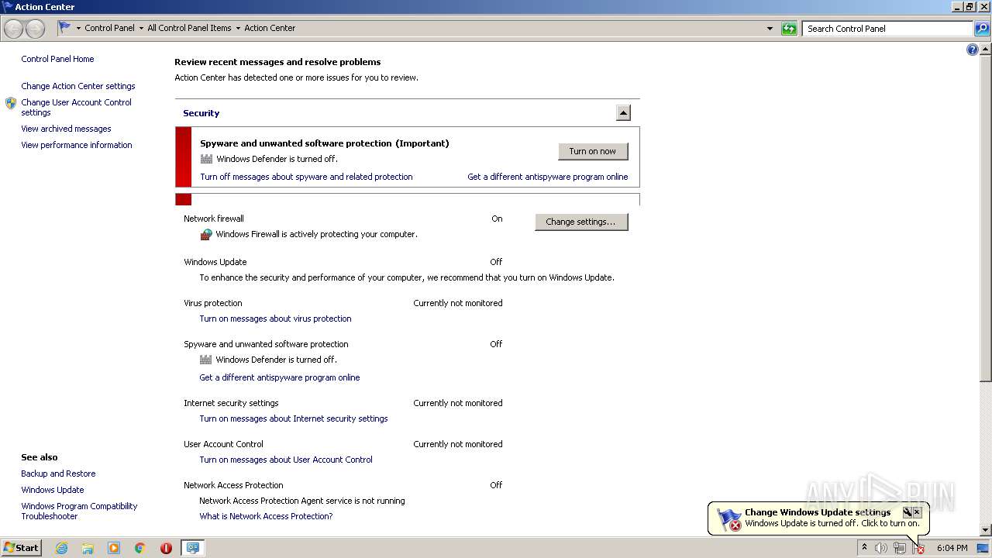
Task: Open notification options wrench icon
Action: coord(907,512)
